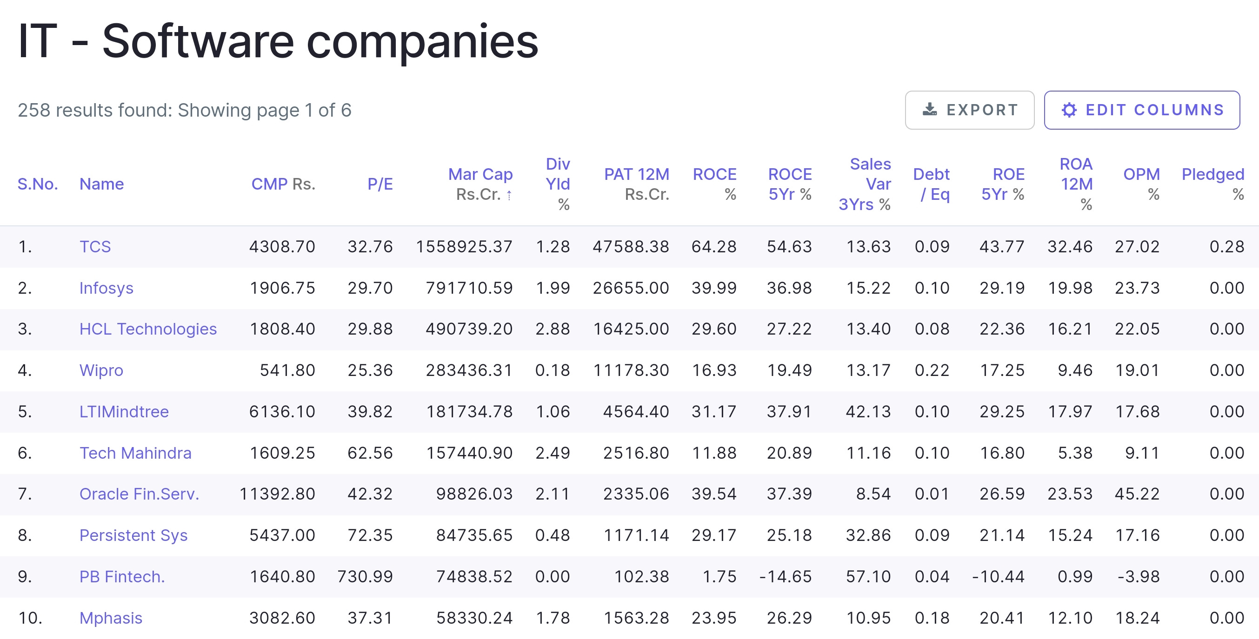Sort by CMP Rs. column header
Image resolution: width=1259 pixels, height=639 pixels.
283,184
